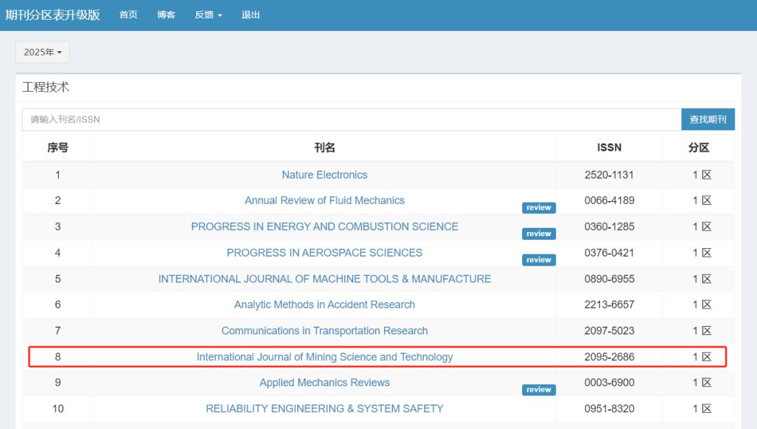Select ISSN 2095-2686 cell
This screenshot has width=757, height=429.
[609, 357]
